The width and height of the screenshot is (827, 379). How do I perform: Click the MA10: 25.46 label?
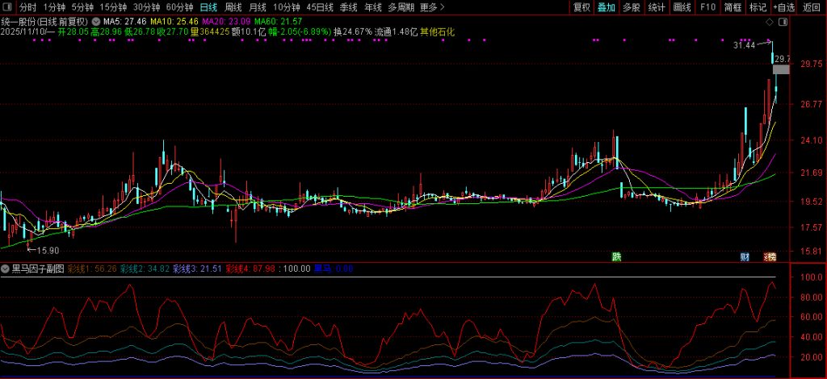point(174,22)
